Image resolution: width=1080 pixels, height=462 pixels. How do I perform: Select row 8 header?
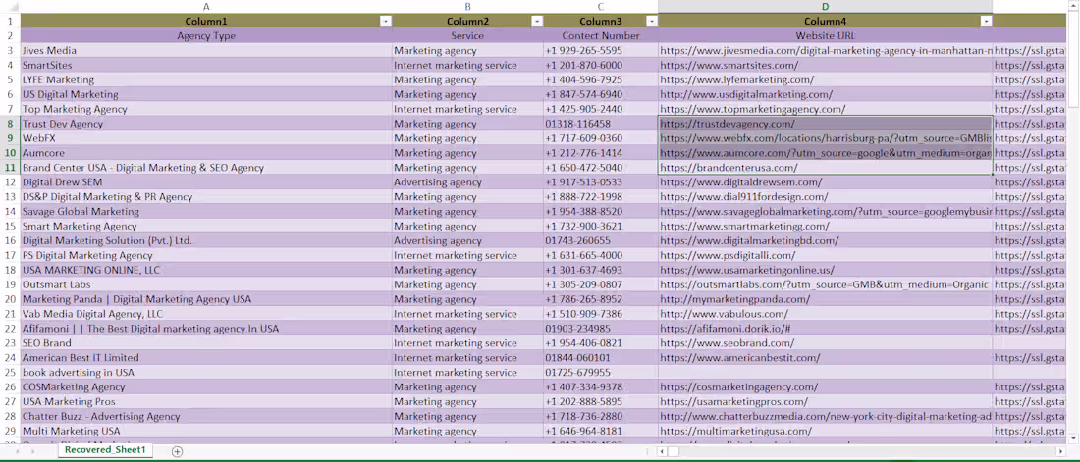11,124
